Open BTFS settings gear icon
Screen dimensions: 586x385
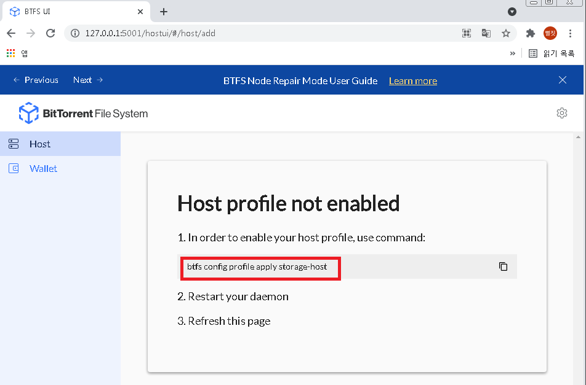562,113
